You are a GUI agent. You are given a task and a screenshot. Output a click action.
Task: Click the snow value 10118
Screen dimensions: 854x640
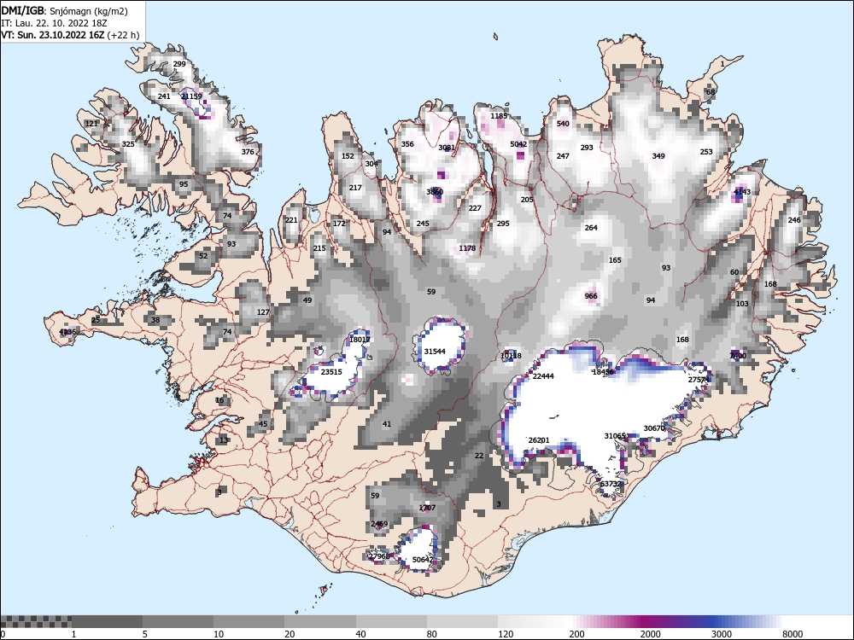point(511,356)
